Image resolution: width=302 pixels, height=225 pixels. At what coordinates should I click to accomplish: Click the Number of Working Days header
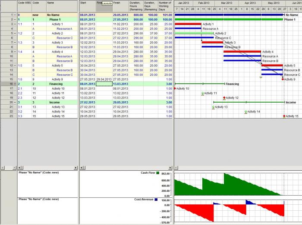point(165,6)
